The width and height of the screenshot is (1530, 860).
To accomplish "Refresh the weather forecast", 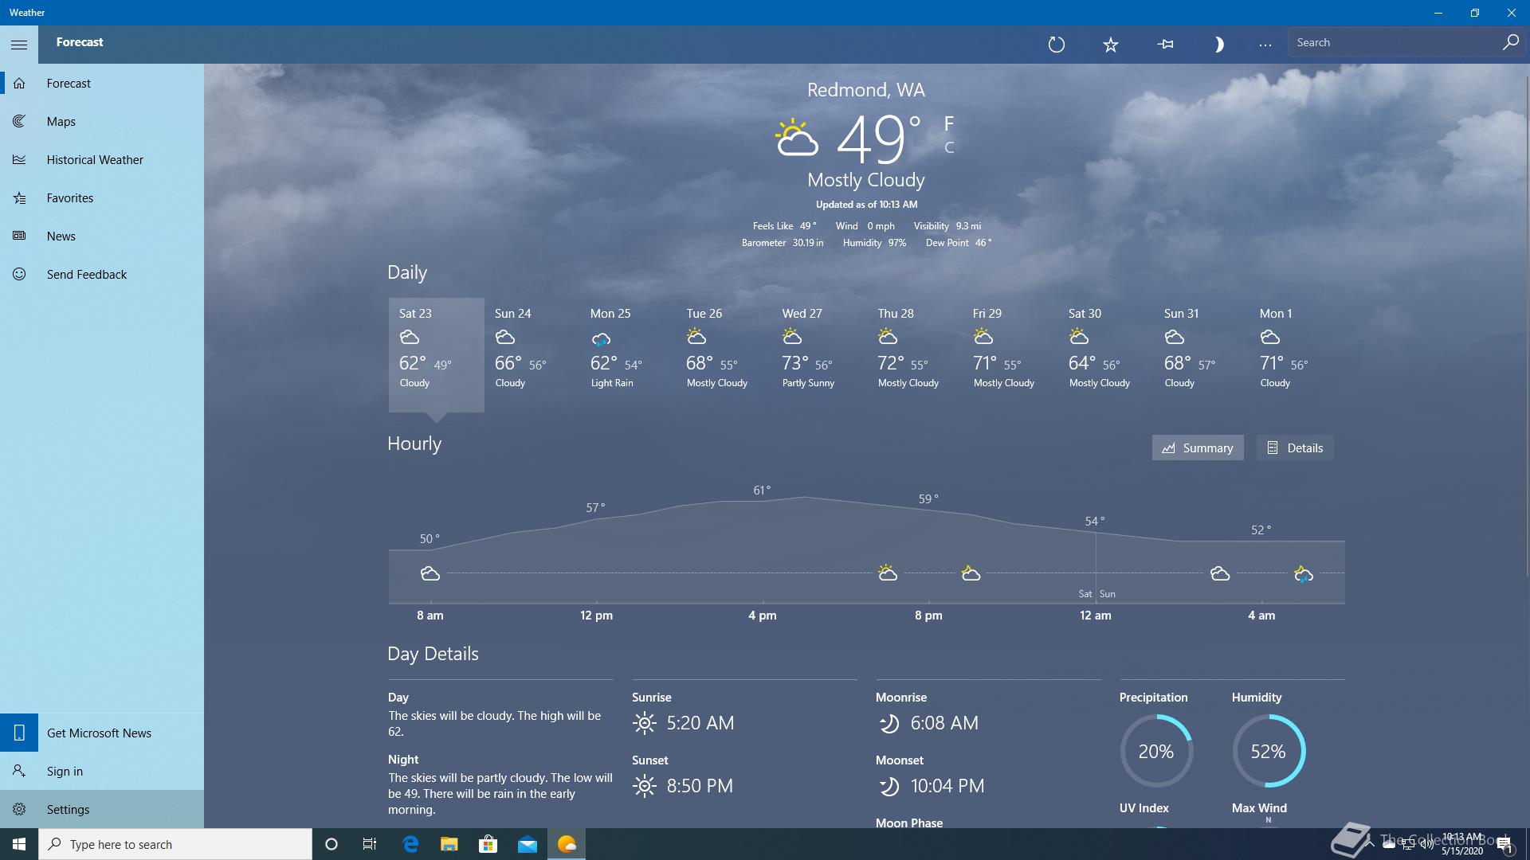I will pos(1056,45).
